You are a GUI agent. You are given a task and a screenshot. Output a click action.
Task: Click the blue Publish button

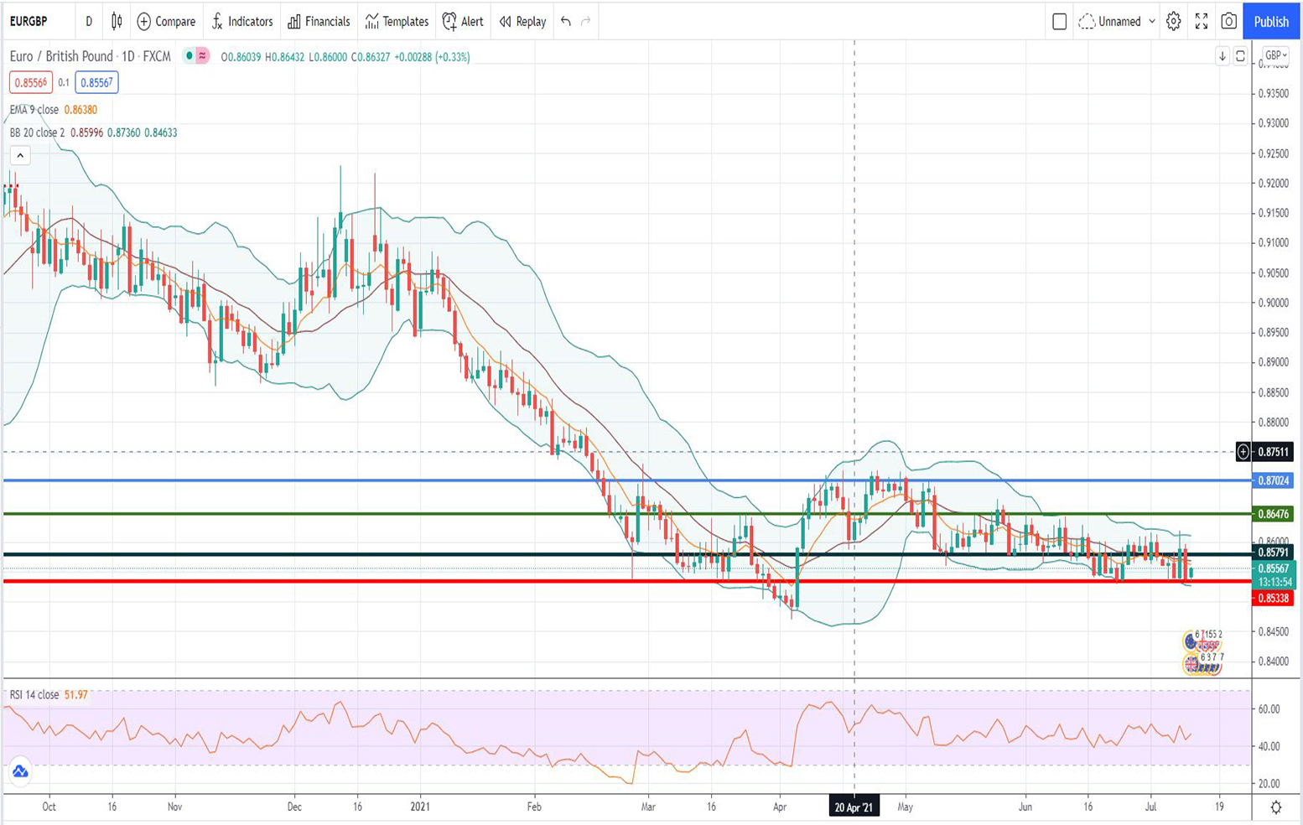(1270, 22)
